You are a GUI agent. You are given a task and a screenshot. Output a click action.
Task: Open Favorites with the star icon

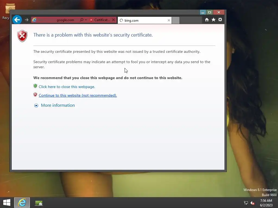pyautogui.click(x=213, y=19)
